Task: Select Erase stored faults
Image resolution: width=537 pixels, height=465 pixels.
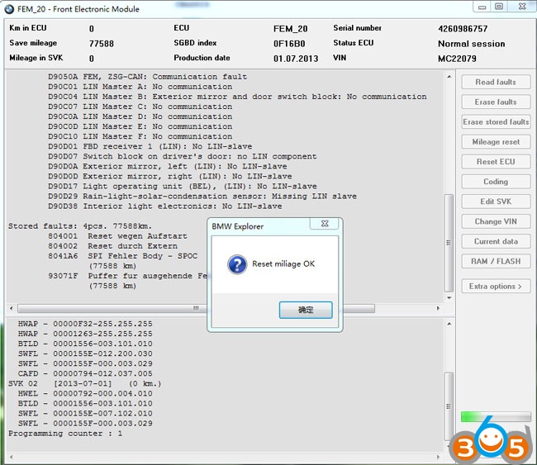Action: click(x=496, y=122)
